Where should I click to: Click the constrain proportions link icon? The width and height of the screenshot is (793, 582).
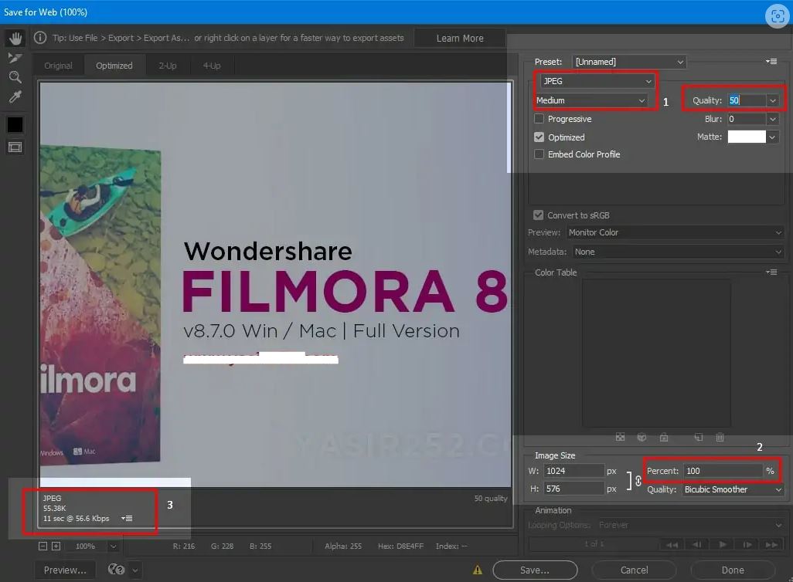(x=638, y=480)
